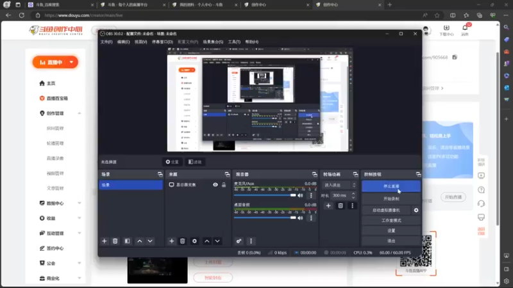Open 设置 in OBS controls panel
This screenshot has width=513, height=288.
tap(391, 230)
